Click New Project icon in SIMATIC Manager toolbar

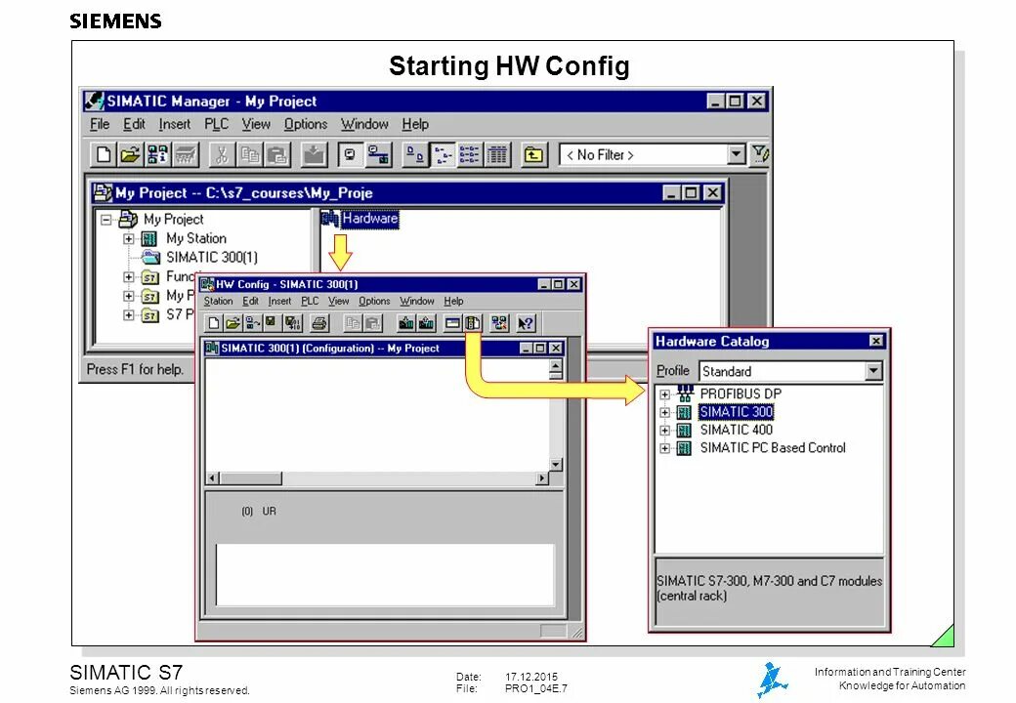[x=103, y=154]
